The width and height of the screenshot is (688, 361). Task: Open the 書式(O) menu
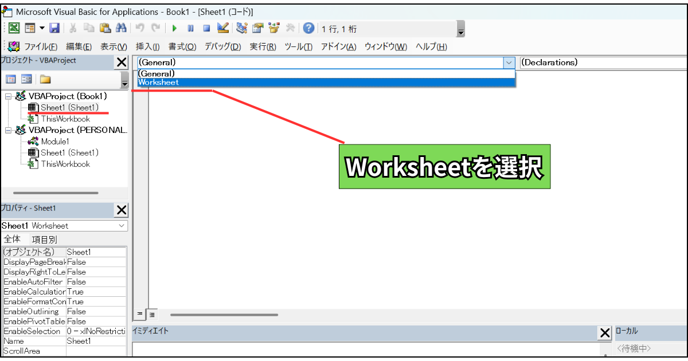click(182, 47)
